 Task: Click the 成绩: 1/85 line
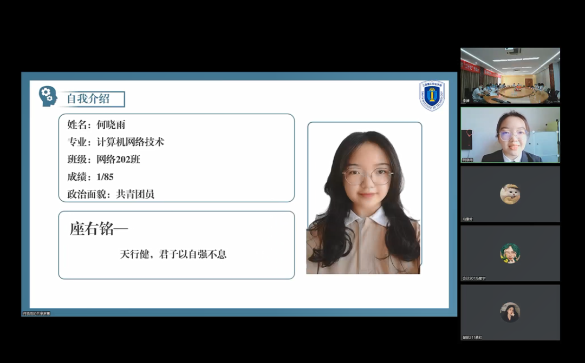[90, 176]
